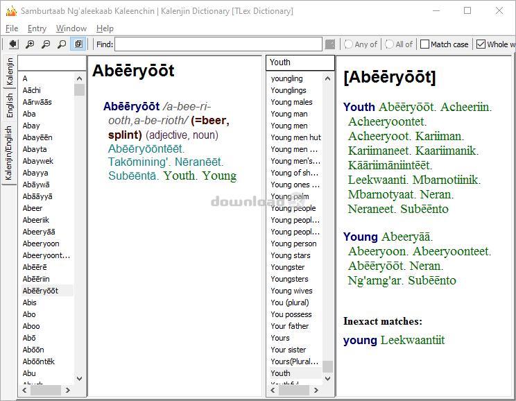
Task: Click the Kalenjin list search box
Action: (x=52, y=63)
